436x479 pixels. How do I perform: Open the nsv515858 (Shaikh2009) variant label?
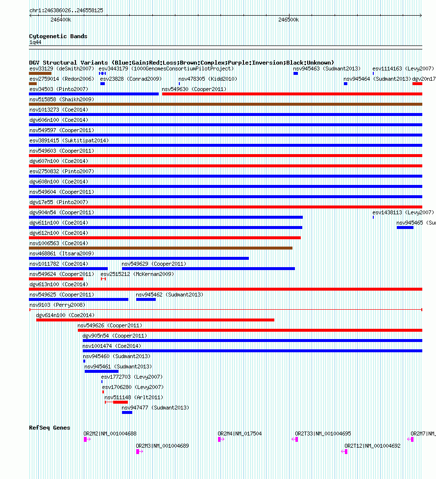pos(62,100)
